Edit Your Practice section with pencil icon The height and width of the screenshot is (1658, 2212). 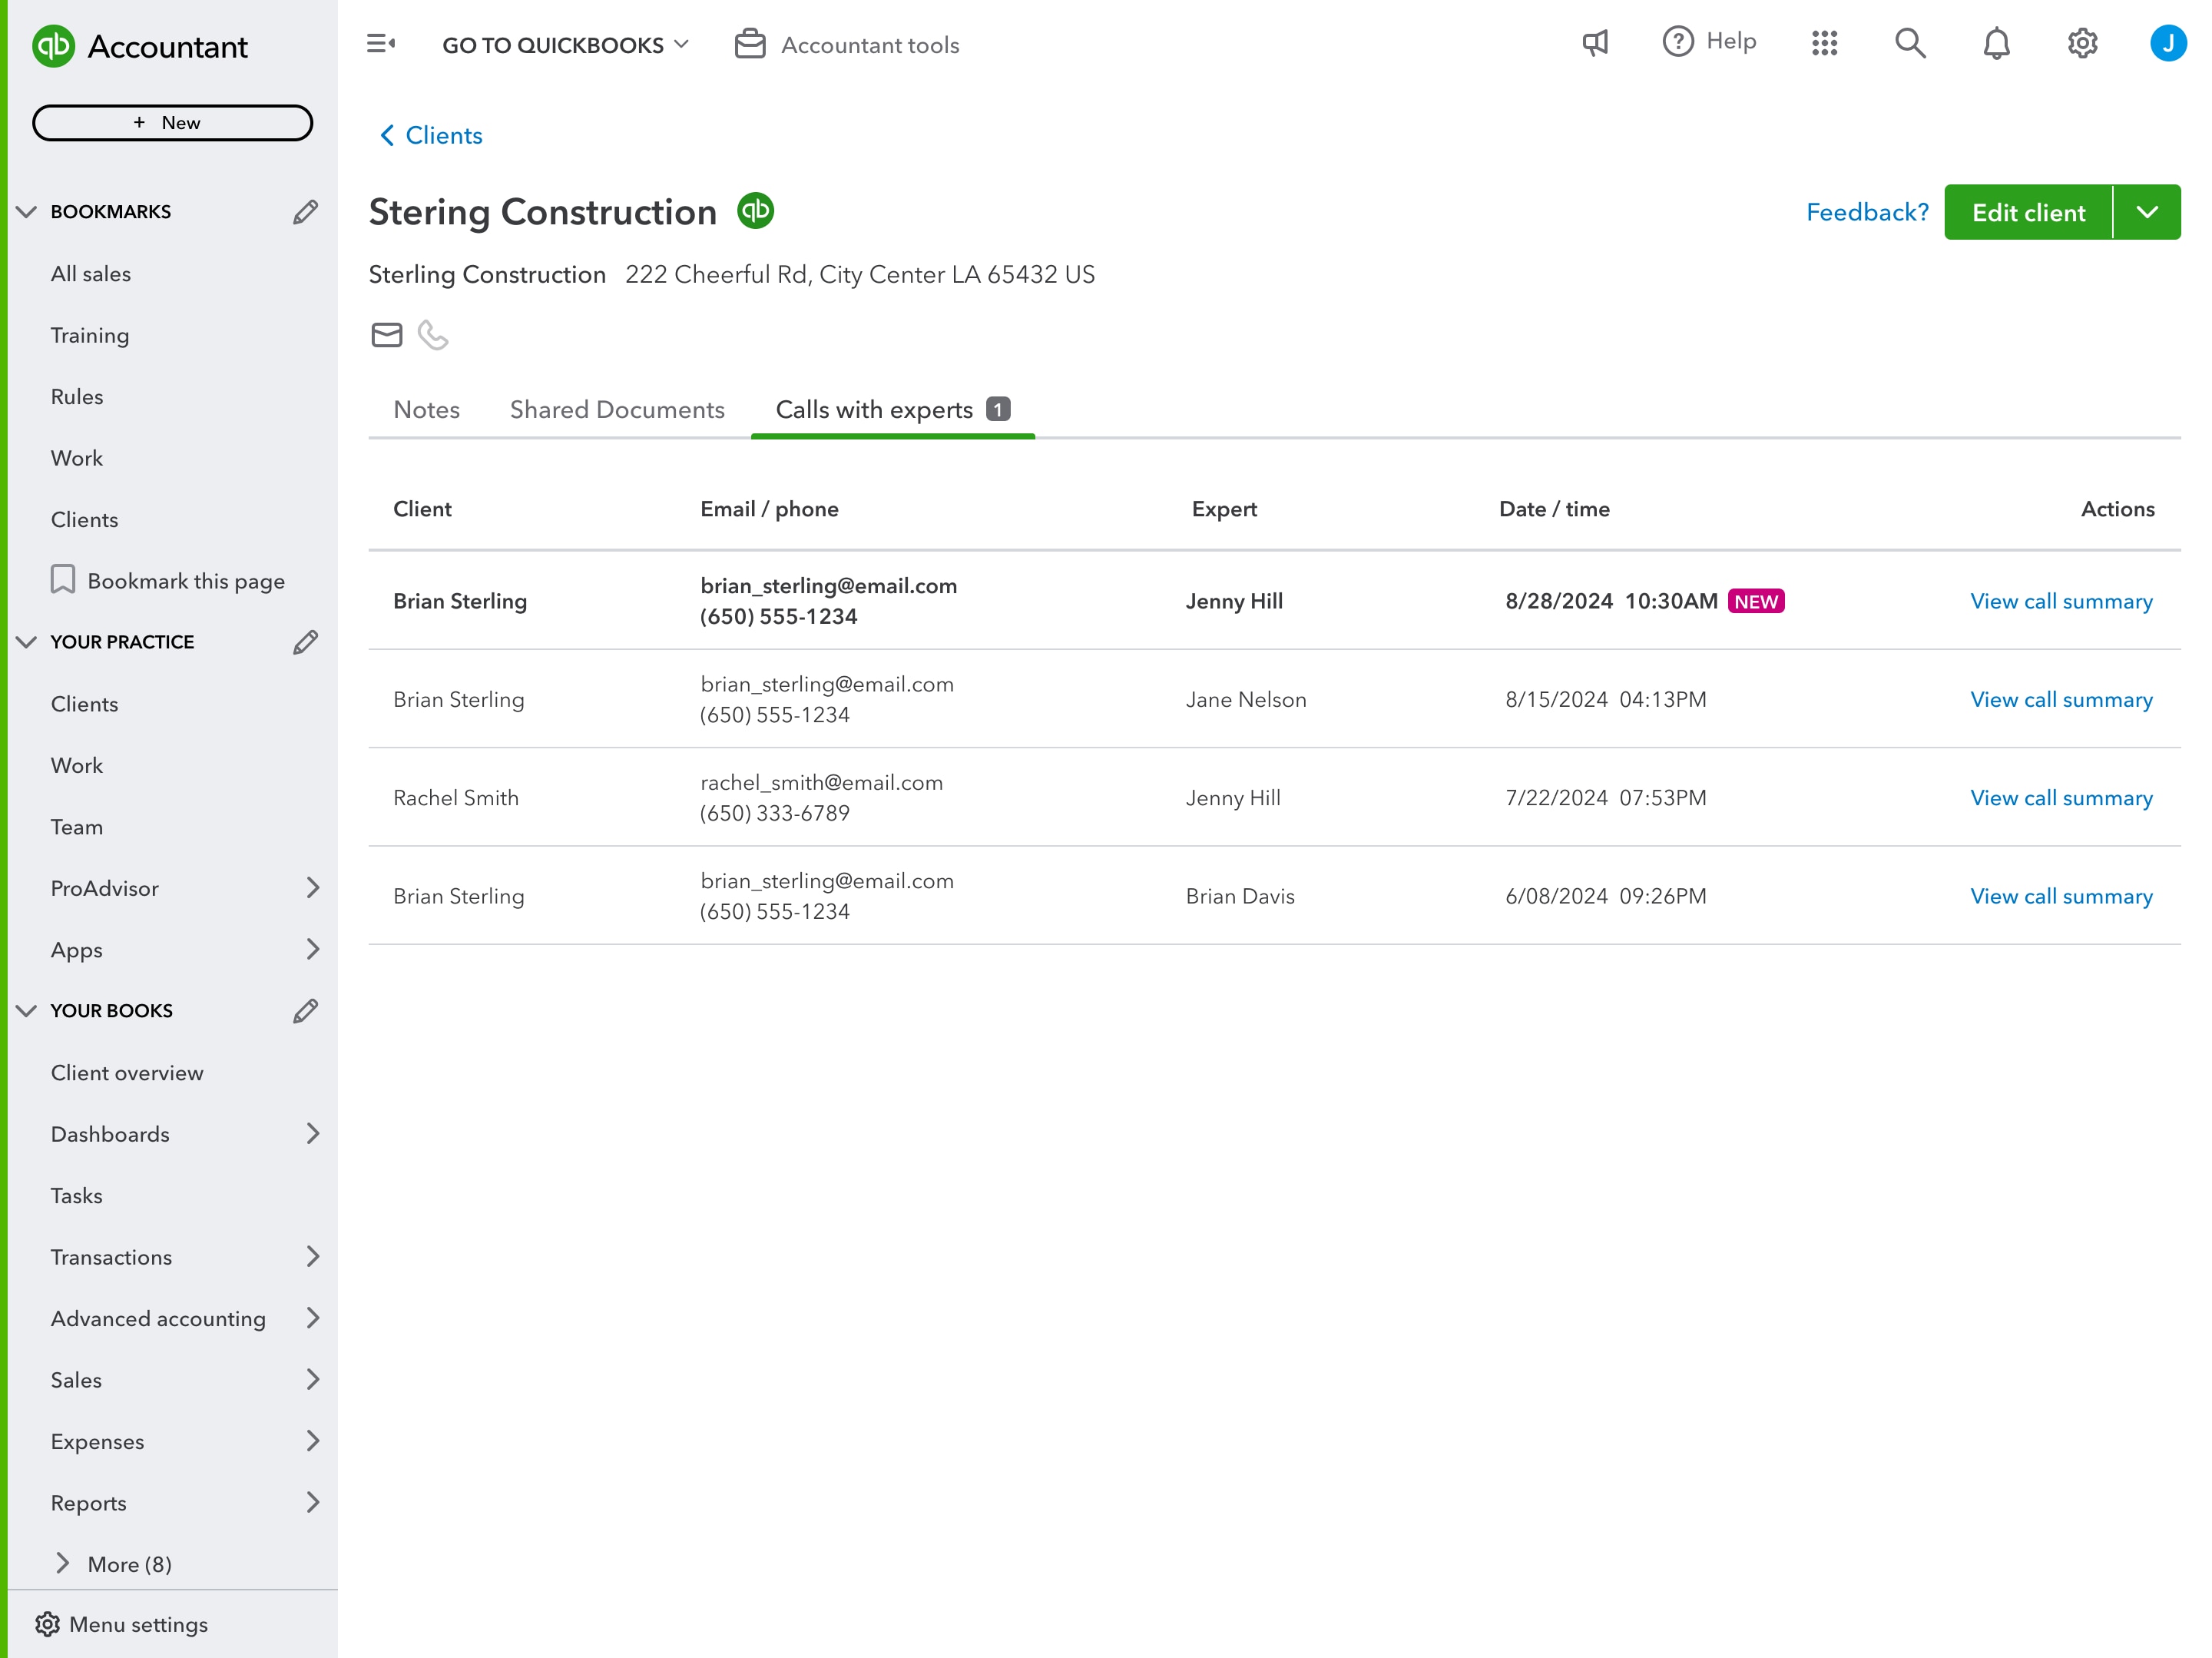coord(305,642)
